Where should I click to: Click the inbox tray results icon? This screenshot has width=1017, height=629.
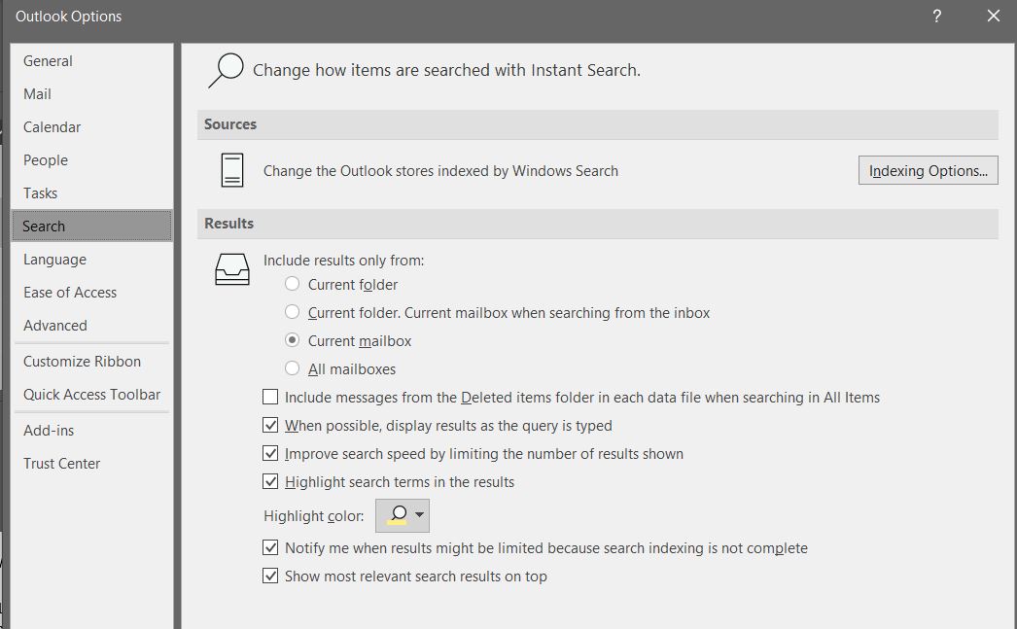coord(232,269)
